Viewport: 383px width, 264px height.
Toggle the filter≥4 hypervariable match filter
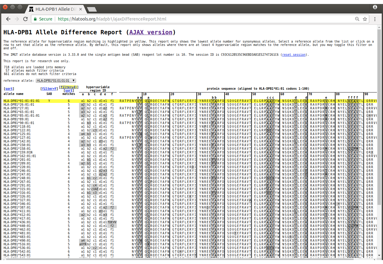coord(69,87)
